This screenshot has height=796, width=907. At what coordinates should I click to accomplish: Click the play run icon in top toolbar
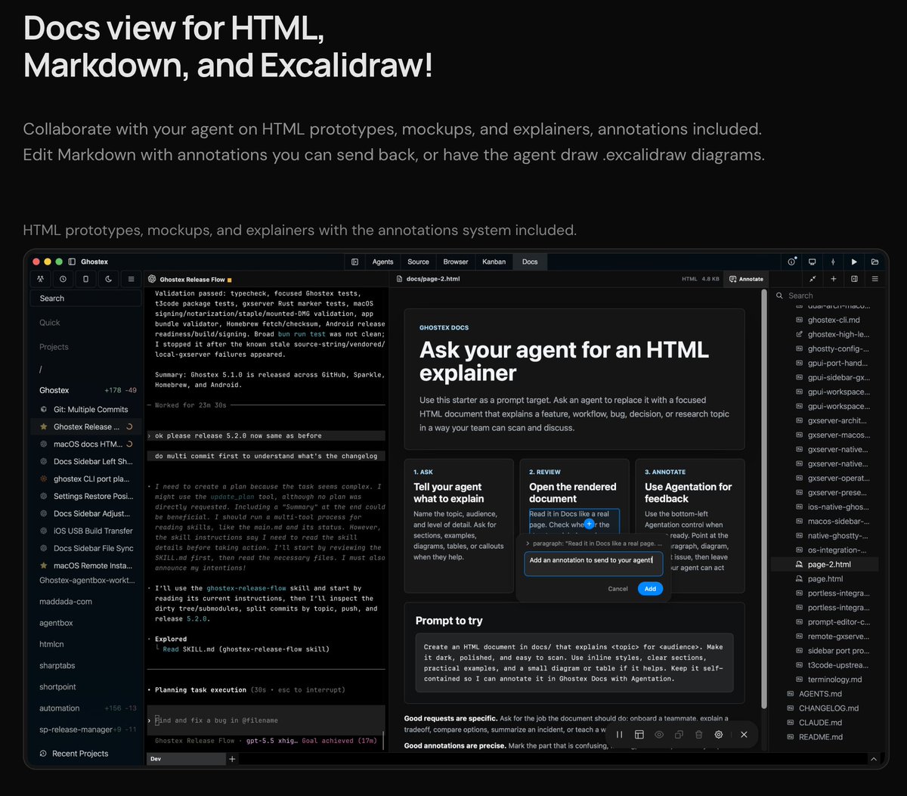point(854,262)
